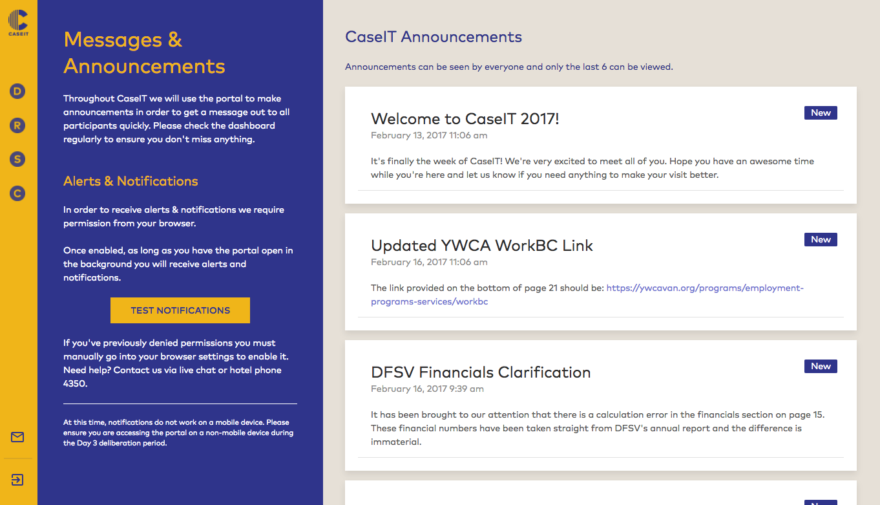Screen dimensions: 880x505
Task: Open the S section from the sidebar
Action: tap(17, 159)
